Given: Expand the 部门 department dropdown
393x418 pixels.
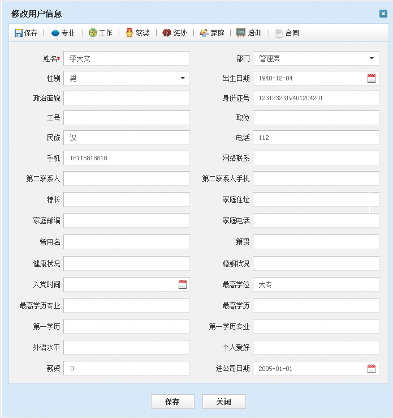Looking at the screenshot, I should click(x=372, y=58).
